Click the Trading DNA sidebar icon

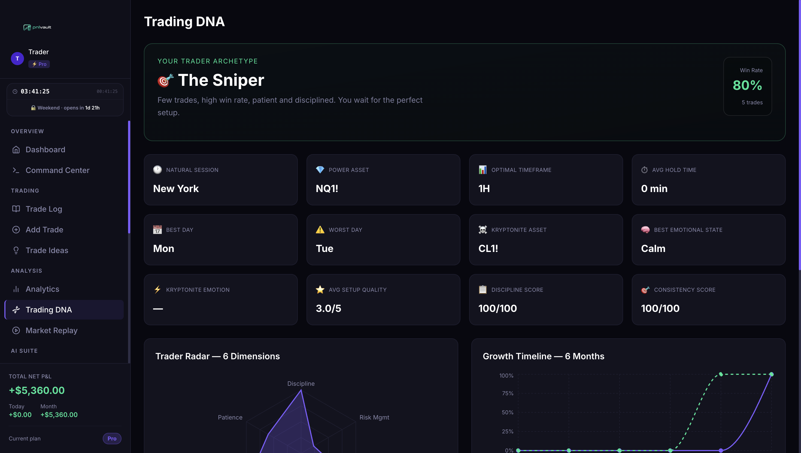click(16, 309)
